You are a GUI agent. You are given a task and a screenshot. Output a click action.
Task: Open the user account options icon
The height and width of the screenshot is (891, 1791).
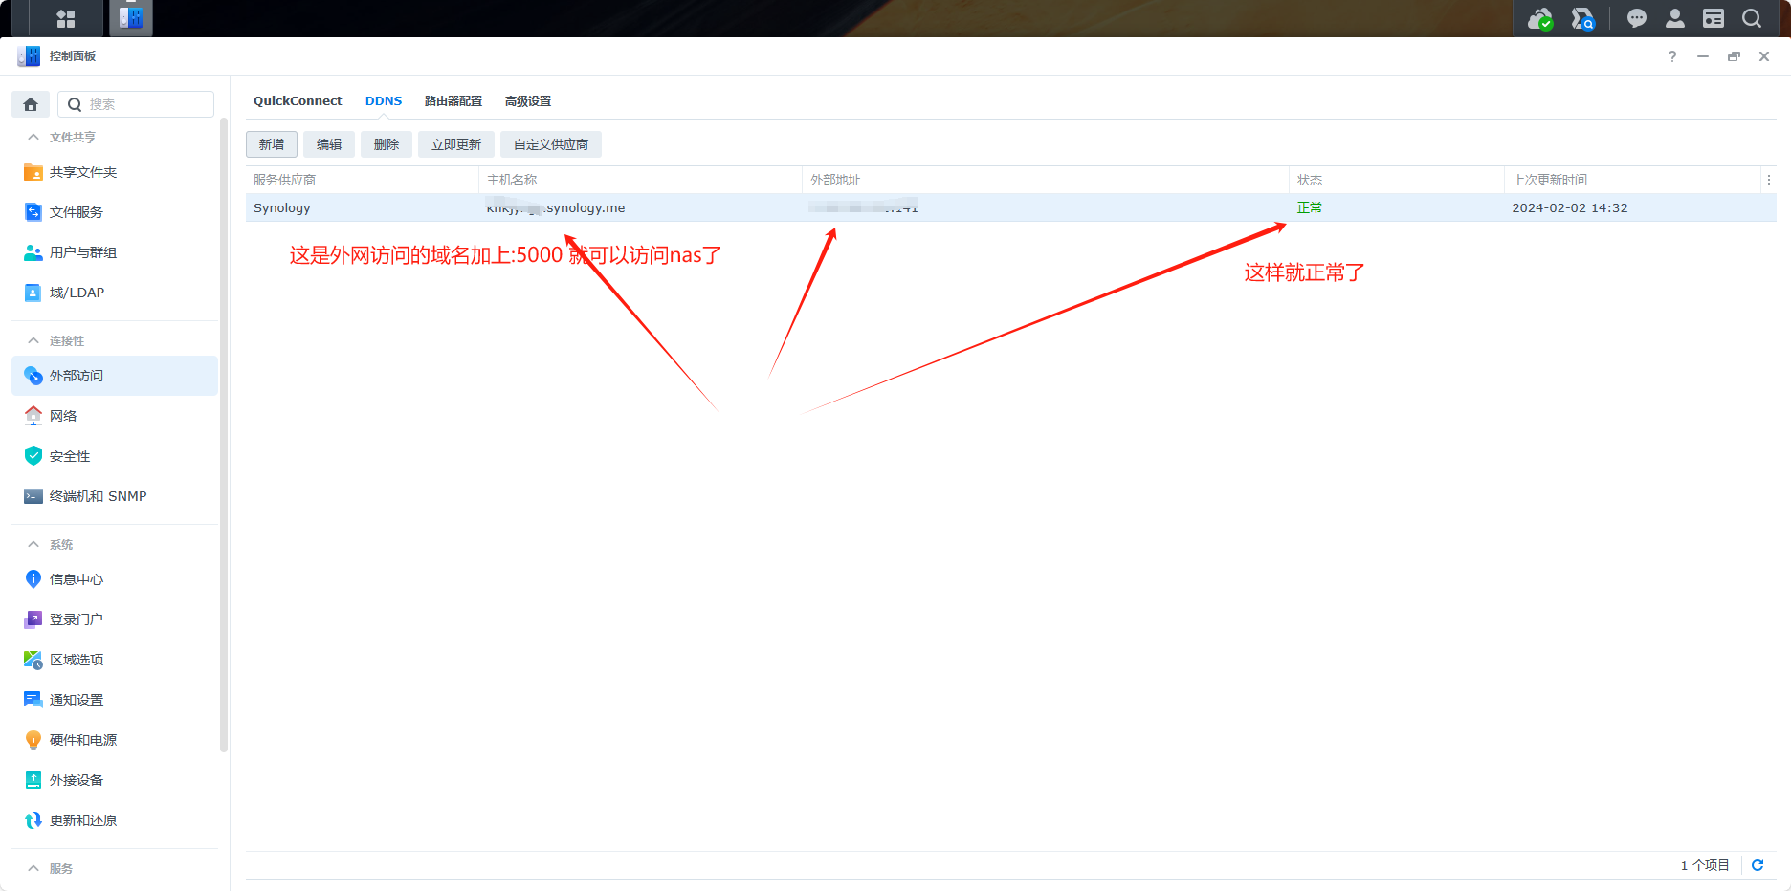pos(1674,18)
